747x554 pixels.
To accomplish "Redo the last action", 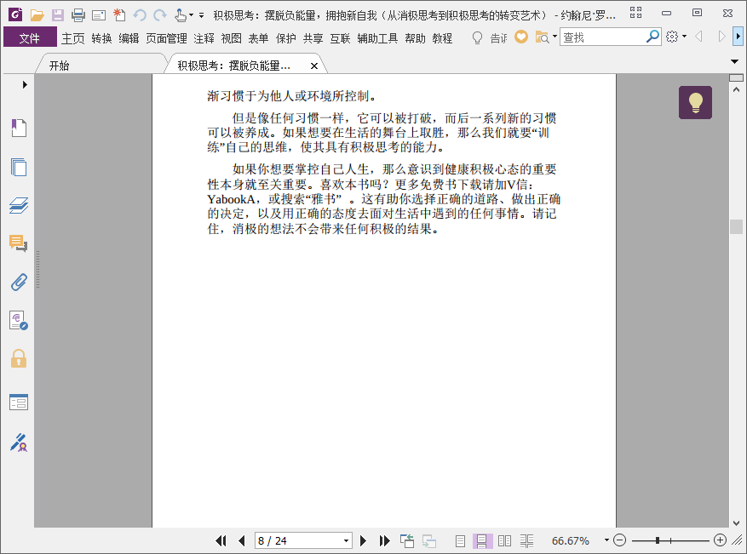I will 160,15.
